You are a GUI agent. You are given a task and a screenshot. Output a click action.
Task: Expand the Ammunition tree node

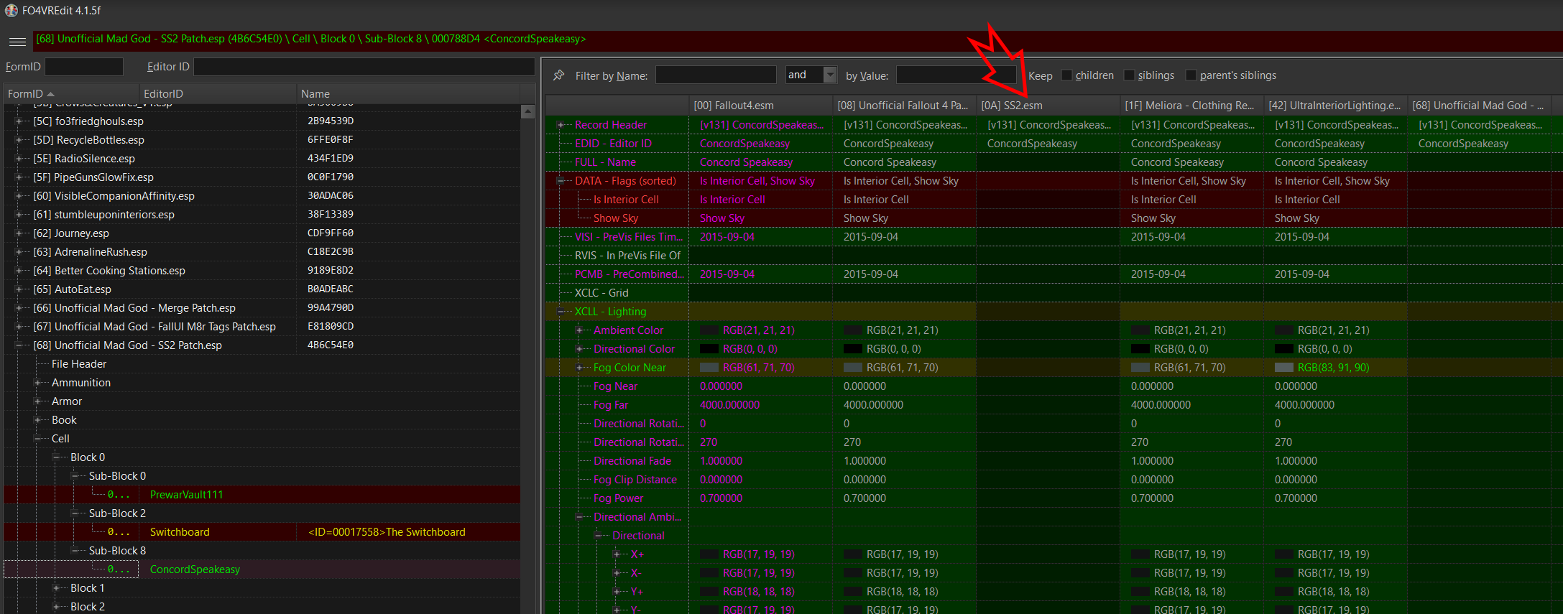(37, 383)
